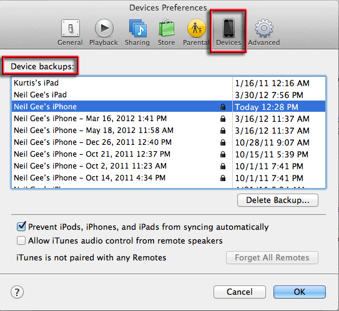Open the Playback preferences pane
The width and height of the screenshot is (339, 311).
tap(104, 32)
